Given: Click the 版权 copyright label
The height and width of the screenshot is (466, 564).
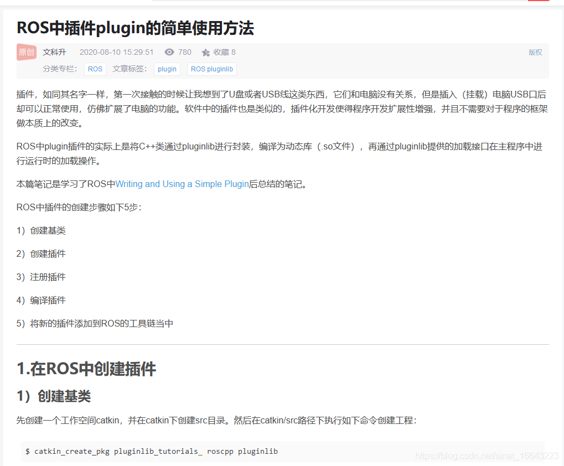Looking at the screenshot, I should 535,51.
